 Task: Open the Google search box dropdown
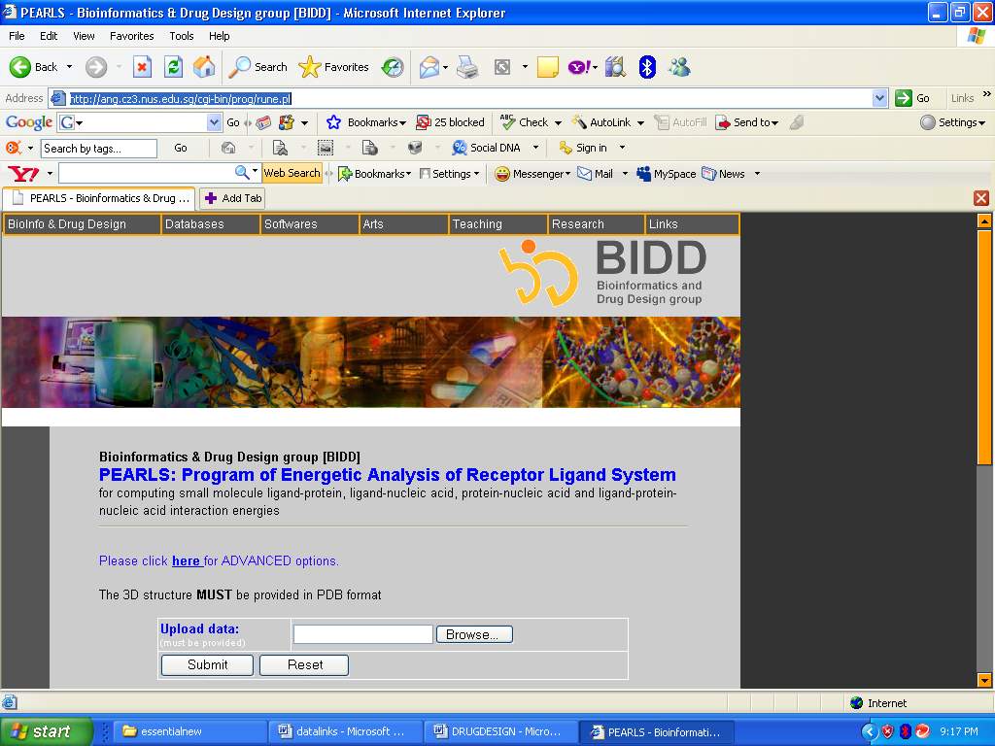(x=214, y=122)
